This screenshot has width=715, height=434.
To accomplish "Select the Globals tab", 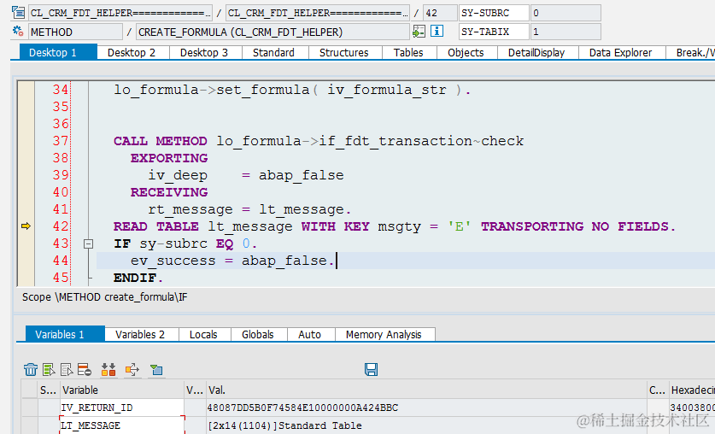I will click(258, 334).
